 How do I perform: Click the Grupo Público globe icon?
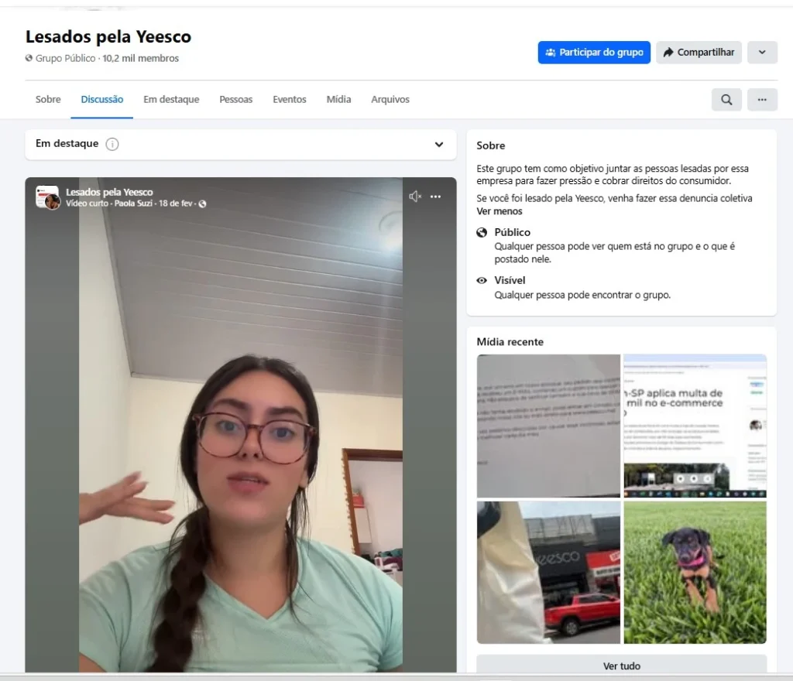coord(29,58)
